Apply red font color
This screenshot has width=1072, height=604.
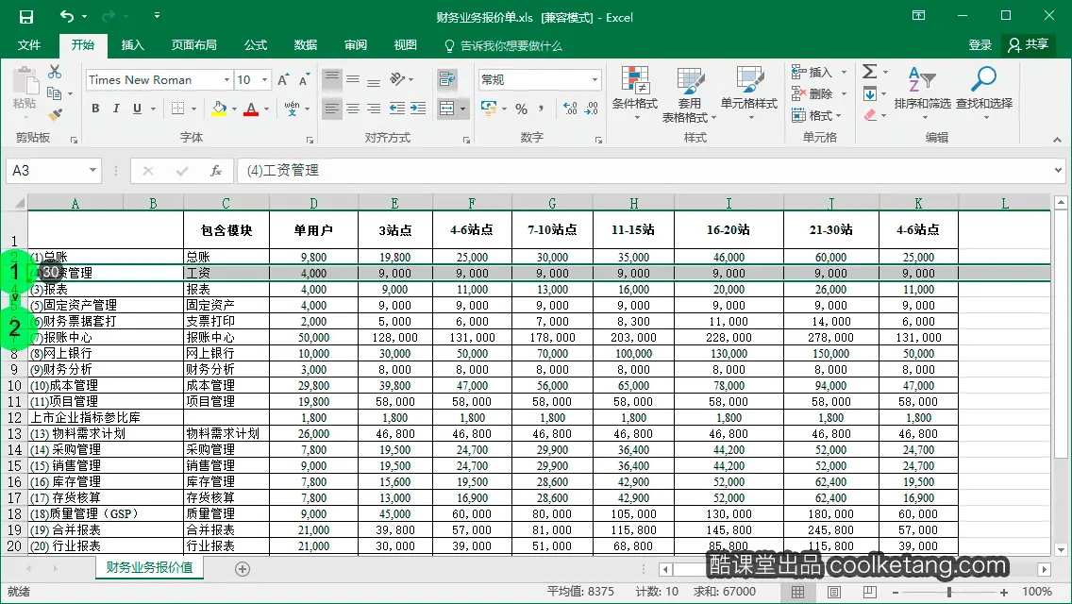[x=251, y=109]
